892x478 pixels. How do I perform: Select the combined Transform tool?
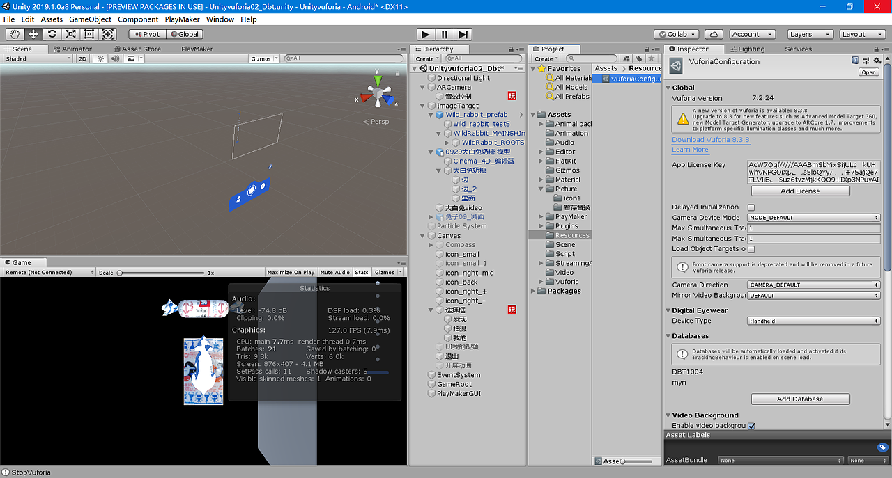tap(108, 34)
